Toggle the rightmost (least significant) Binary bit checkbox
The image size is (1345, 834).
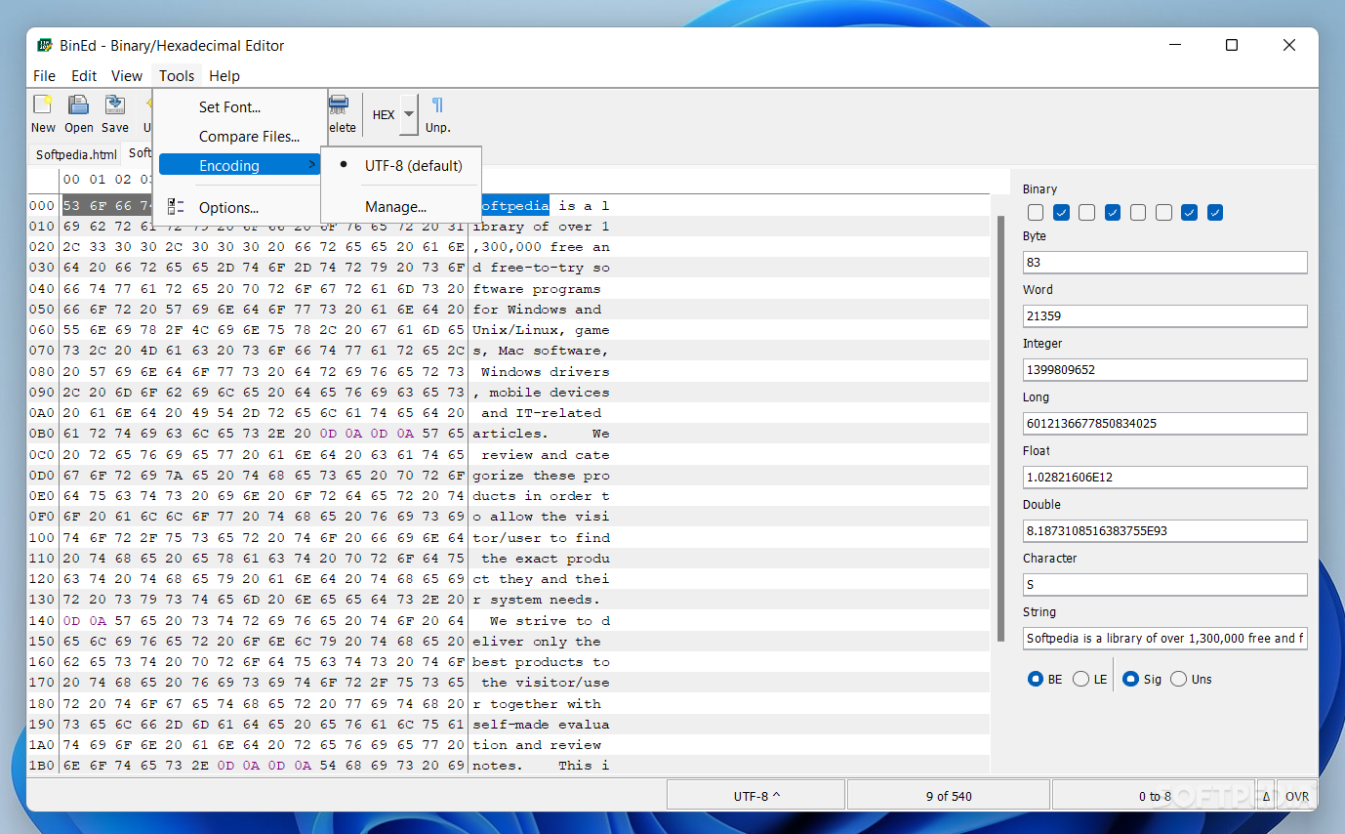pos(1215,212)
